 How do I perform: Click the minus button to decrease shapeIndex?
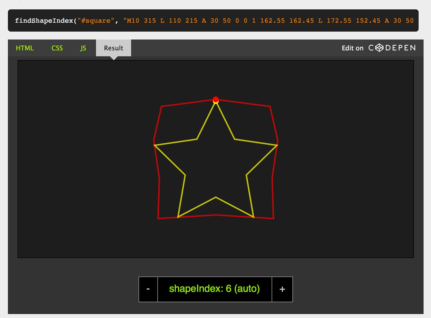(148, 289)
